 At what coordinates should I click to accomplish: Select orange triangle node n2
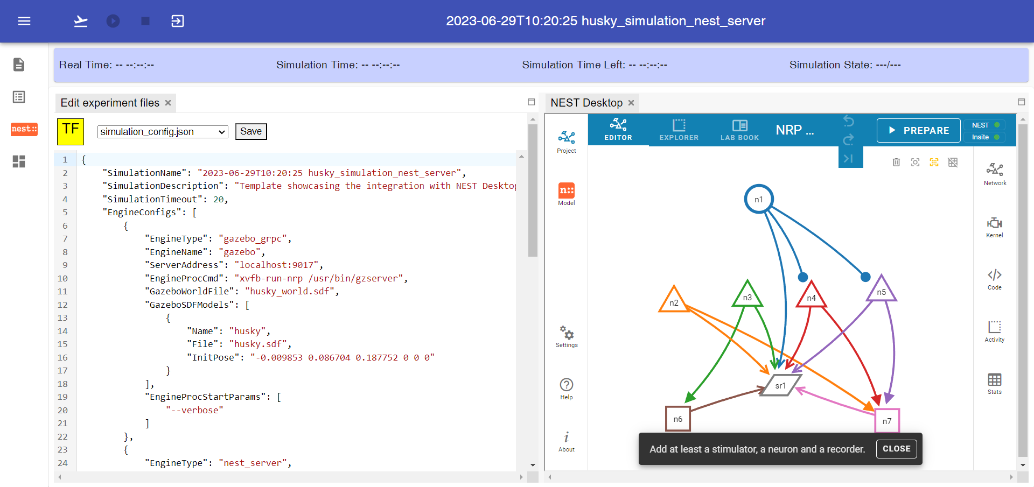point(674,301)
